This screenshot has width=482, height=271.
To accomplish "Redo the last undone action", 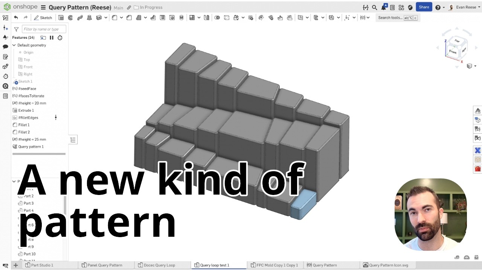I will coord(26,18).
